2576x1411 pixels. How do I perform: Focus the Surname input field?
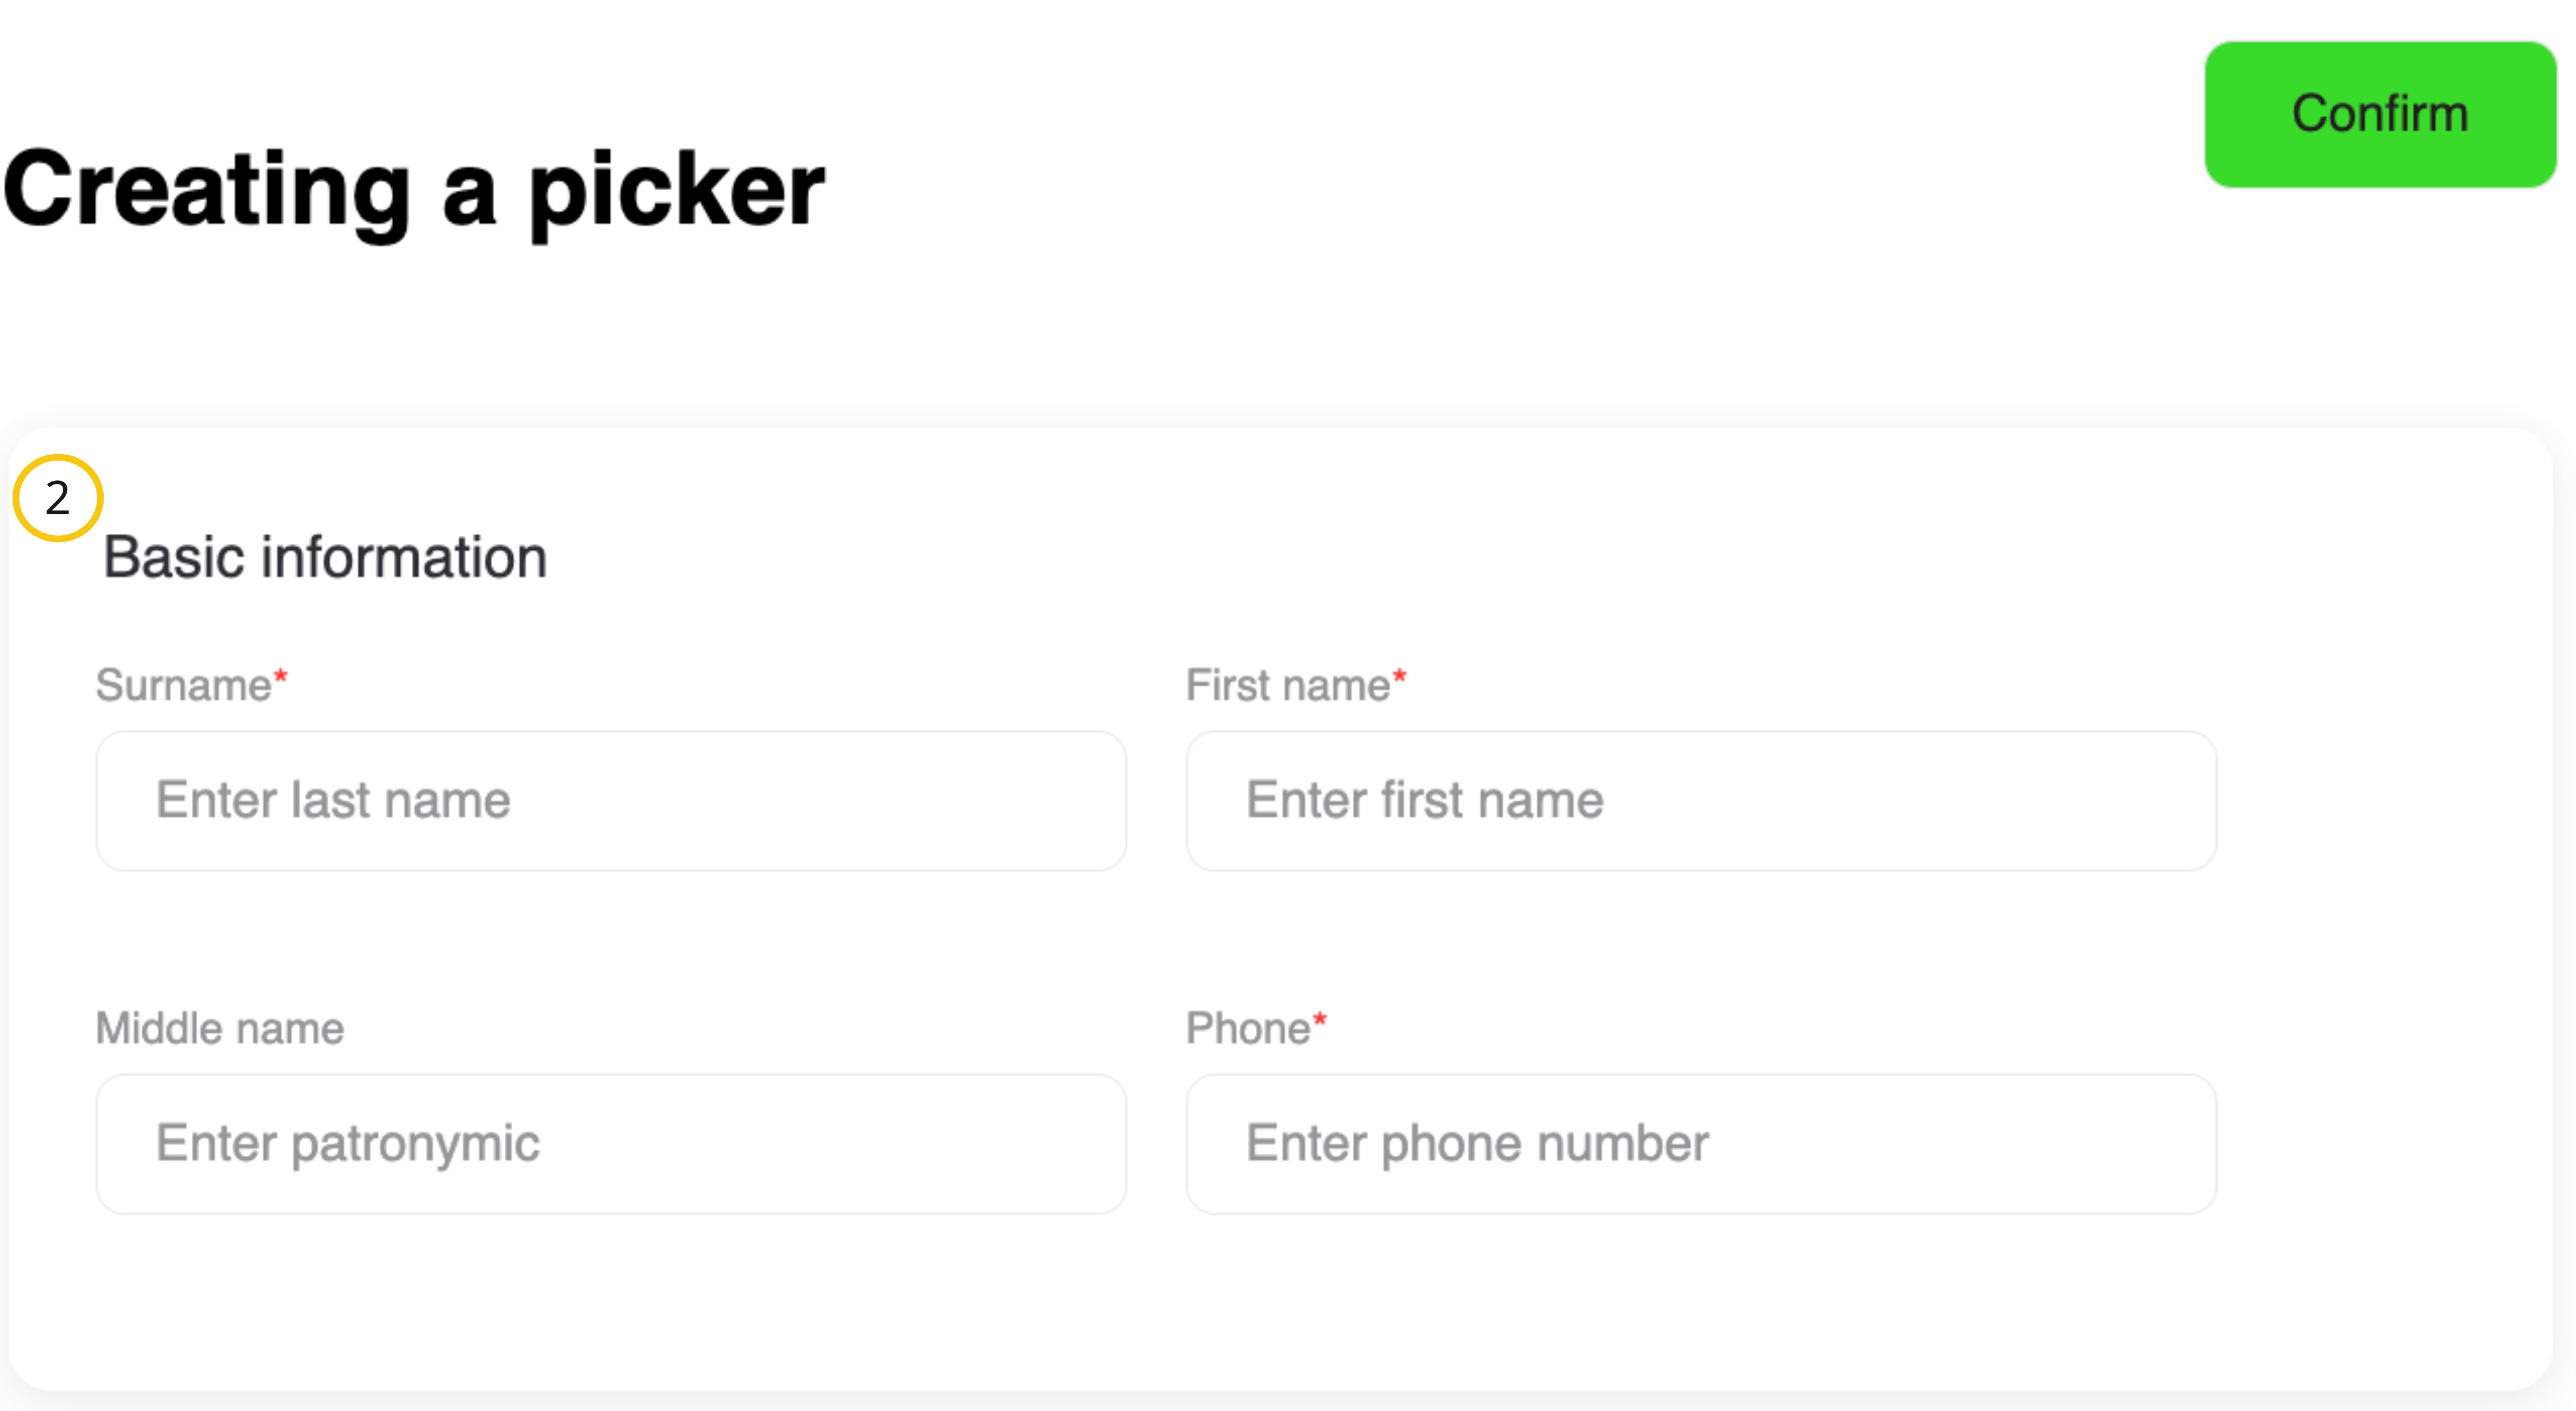tap(610, 800)
